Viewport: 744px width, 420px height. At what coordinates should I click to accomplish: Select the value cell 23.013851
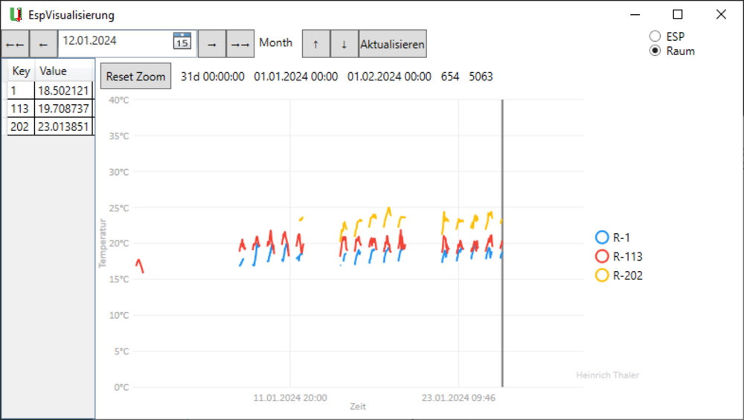(x=64, y=127)
